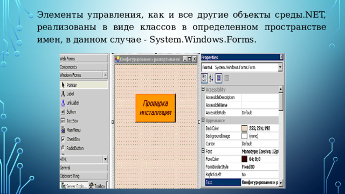
Task: Open the Web Forms toolbox tab
Action: click(x=84, y=59)
